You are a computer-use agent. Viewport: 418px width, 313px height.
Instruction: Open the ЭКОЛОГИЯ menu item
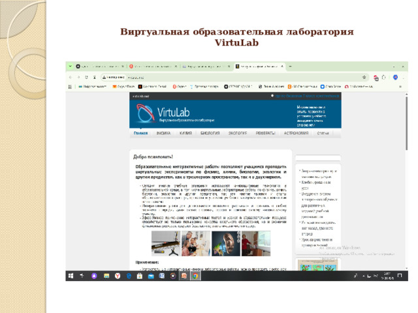pyautogui.click(x=238, y=133)
